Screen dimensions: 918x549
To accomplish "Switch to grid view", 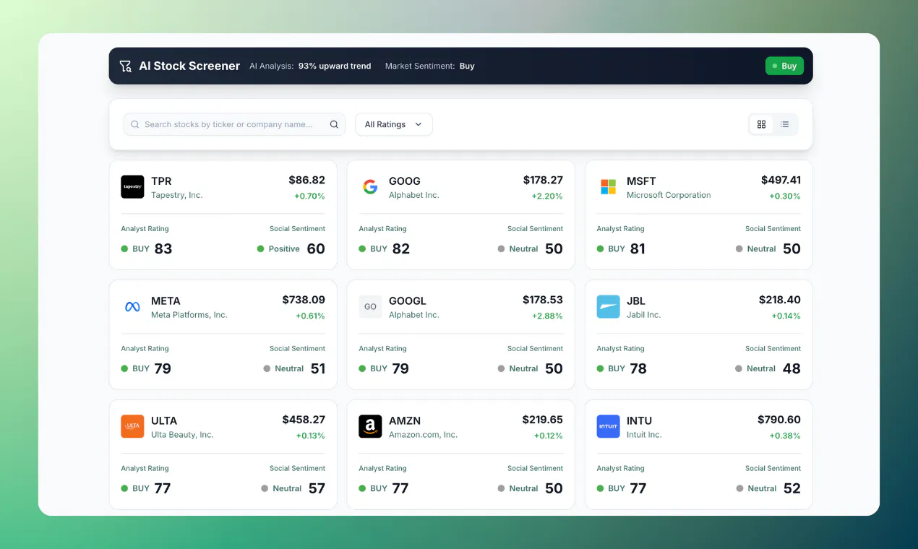I will (761, 124).
